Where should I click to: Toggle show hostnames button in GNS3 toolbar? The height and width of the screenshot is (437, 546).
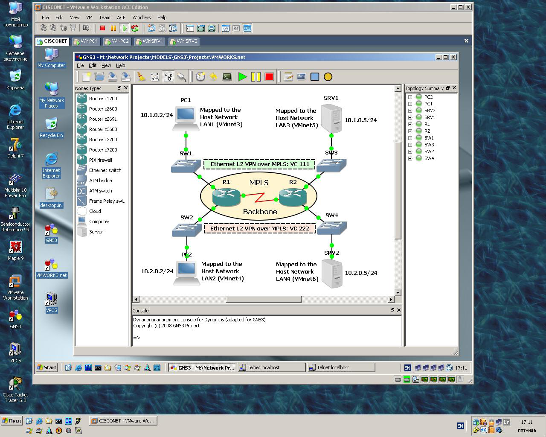168,77
